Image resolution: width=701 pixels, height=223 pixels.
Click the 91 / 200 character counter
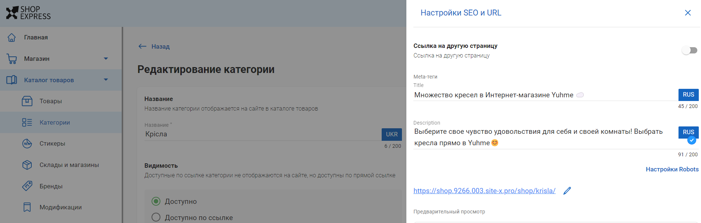click(x=688, y=154)
